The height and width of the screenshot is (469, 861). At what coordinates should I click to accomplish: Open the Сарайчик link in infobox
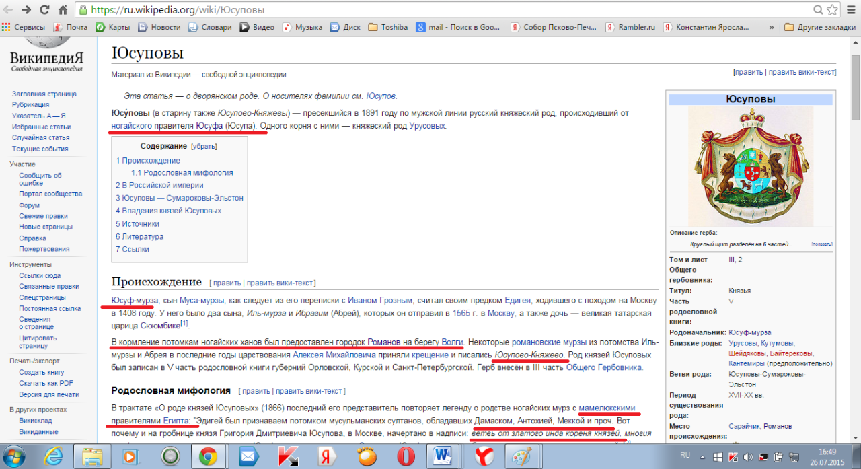tap(745, 426)
